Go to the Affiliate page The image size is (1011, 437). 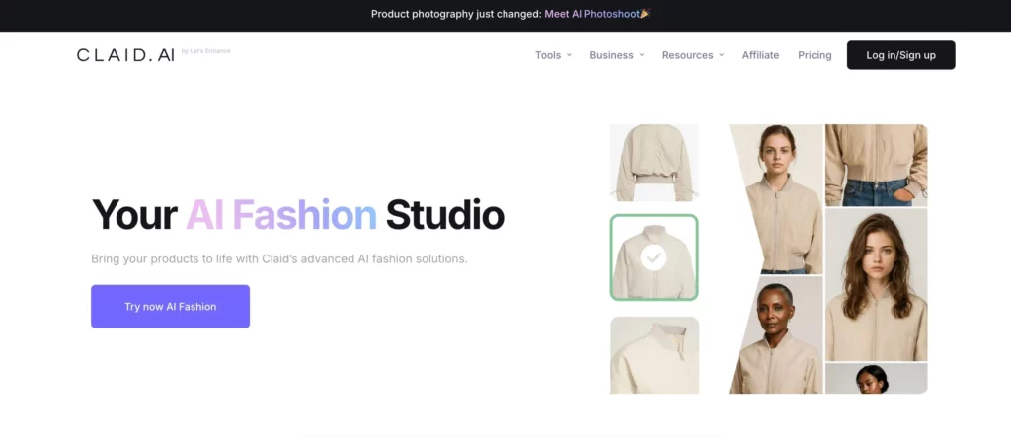click(x=760, y=55)
